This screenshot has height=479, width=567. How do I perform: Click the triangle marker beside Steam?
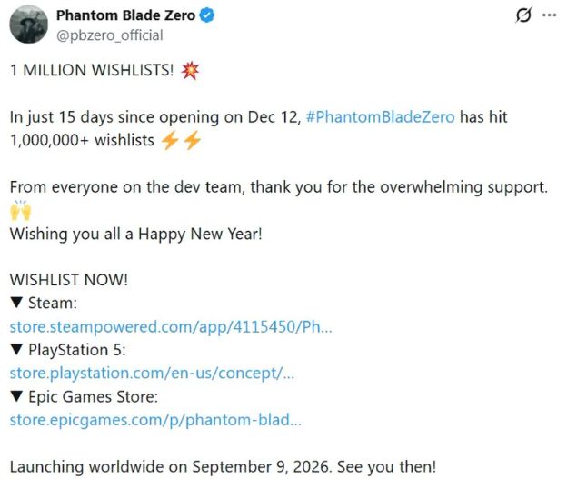[x=17, y=303]
